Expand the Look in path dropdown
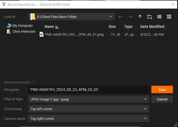This screenshot has width=178, height=127. pos(72,17)
